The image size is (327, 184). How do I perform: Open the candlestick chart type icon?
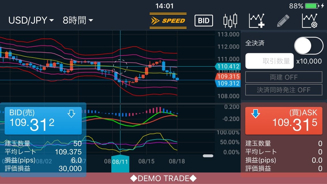pos(230,21)
